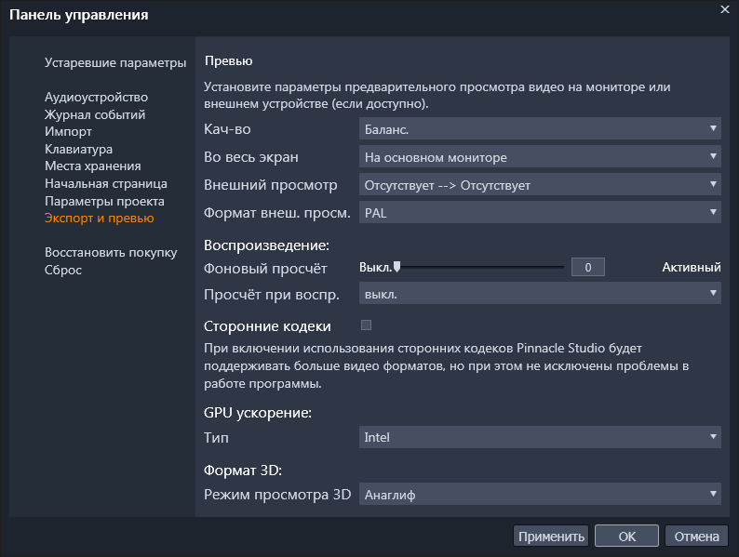Click the Отмена button
Image resolution: width=739 pixels, height=557 pixels.
tap(696, 537)
